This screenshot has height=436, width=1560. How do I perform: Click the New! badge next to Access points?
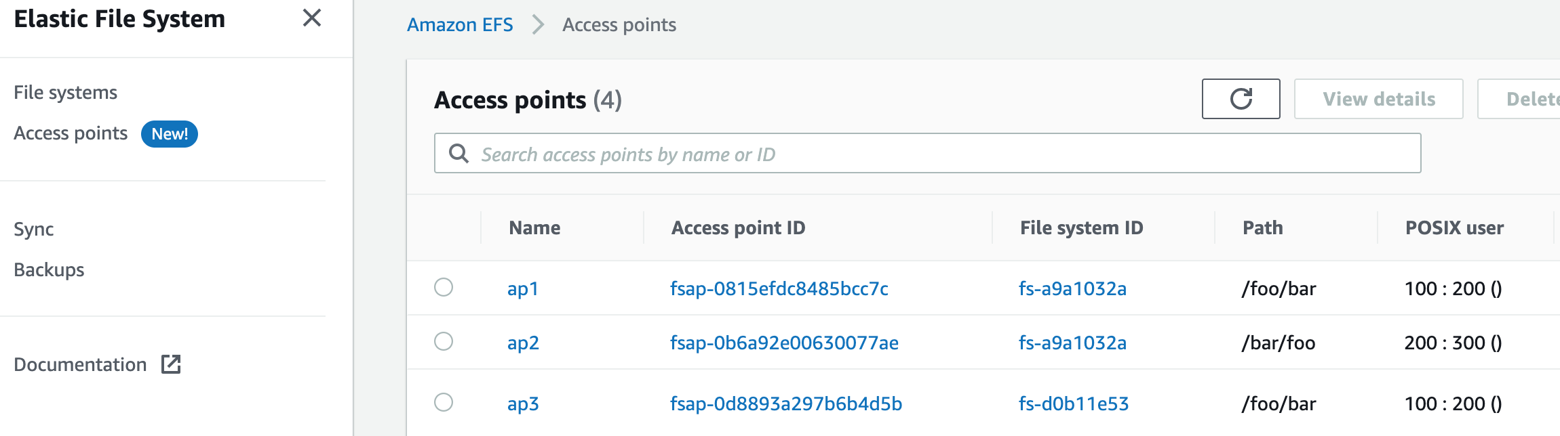pyautogui.click(x=170, y=134)
